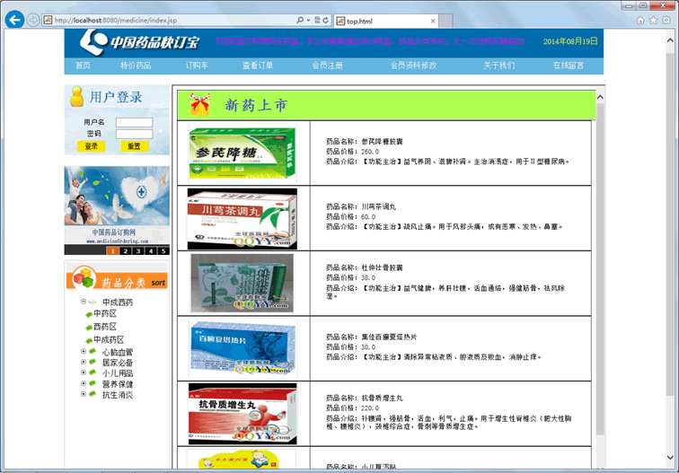Click the refresh icon in address bar

pyautogui.click(x=326, y=21)
